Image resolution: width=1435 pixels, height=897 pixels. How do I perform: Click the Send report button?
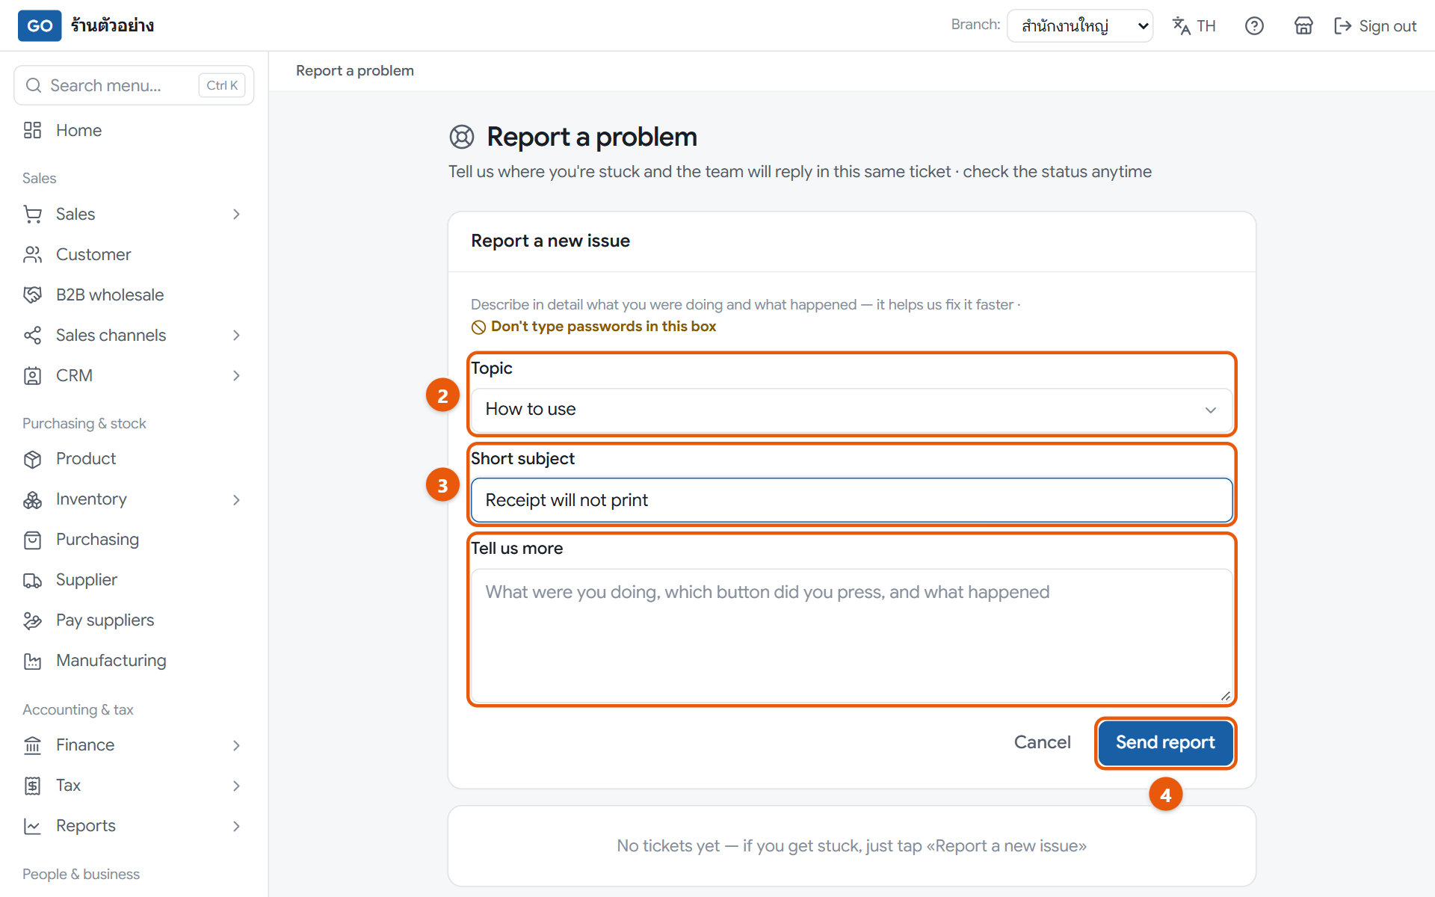point(1165,742)
